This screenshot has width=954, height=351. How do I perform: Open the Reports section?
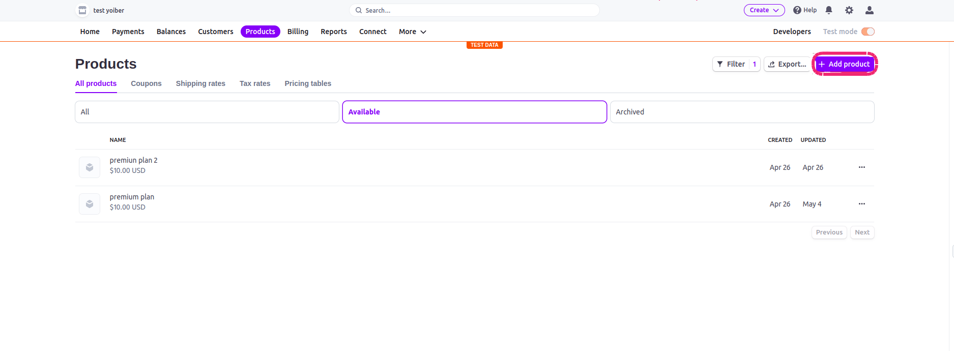(x=334, y=32)
